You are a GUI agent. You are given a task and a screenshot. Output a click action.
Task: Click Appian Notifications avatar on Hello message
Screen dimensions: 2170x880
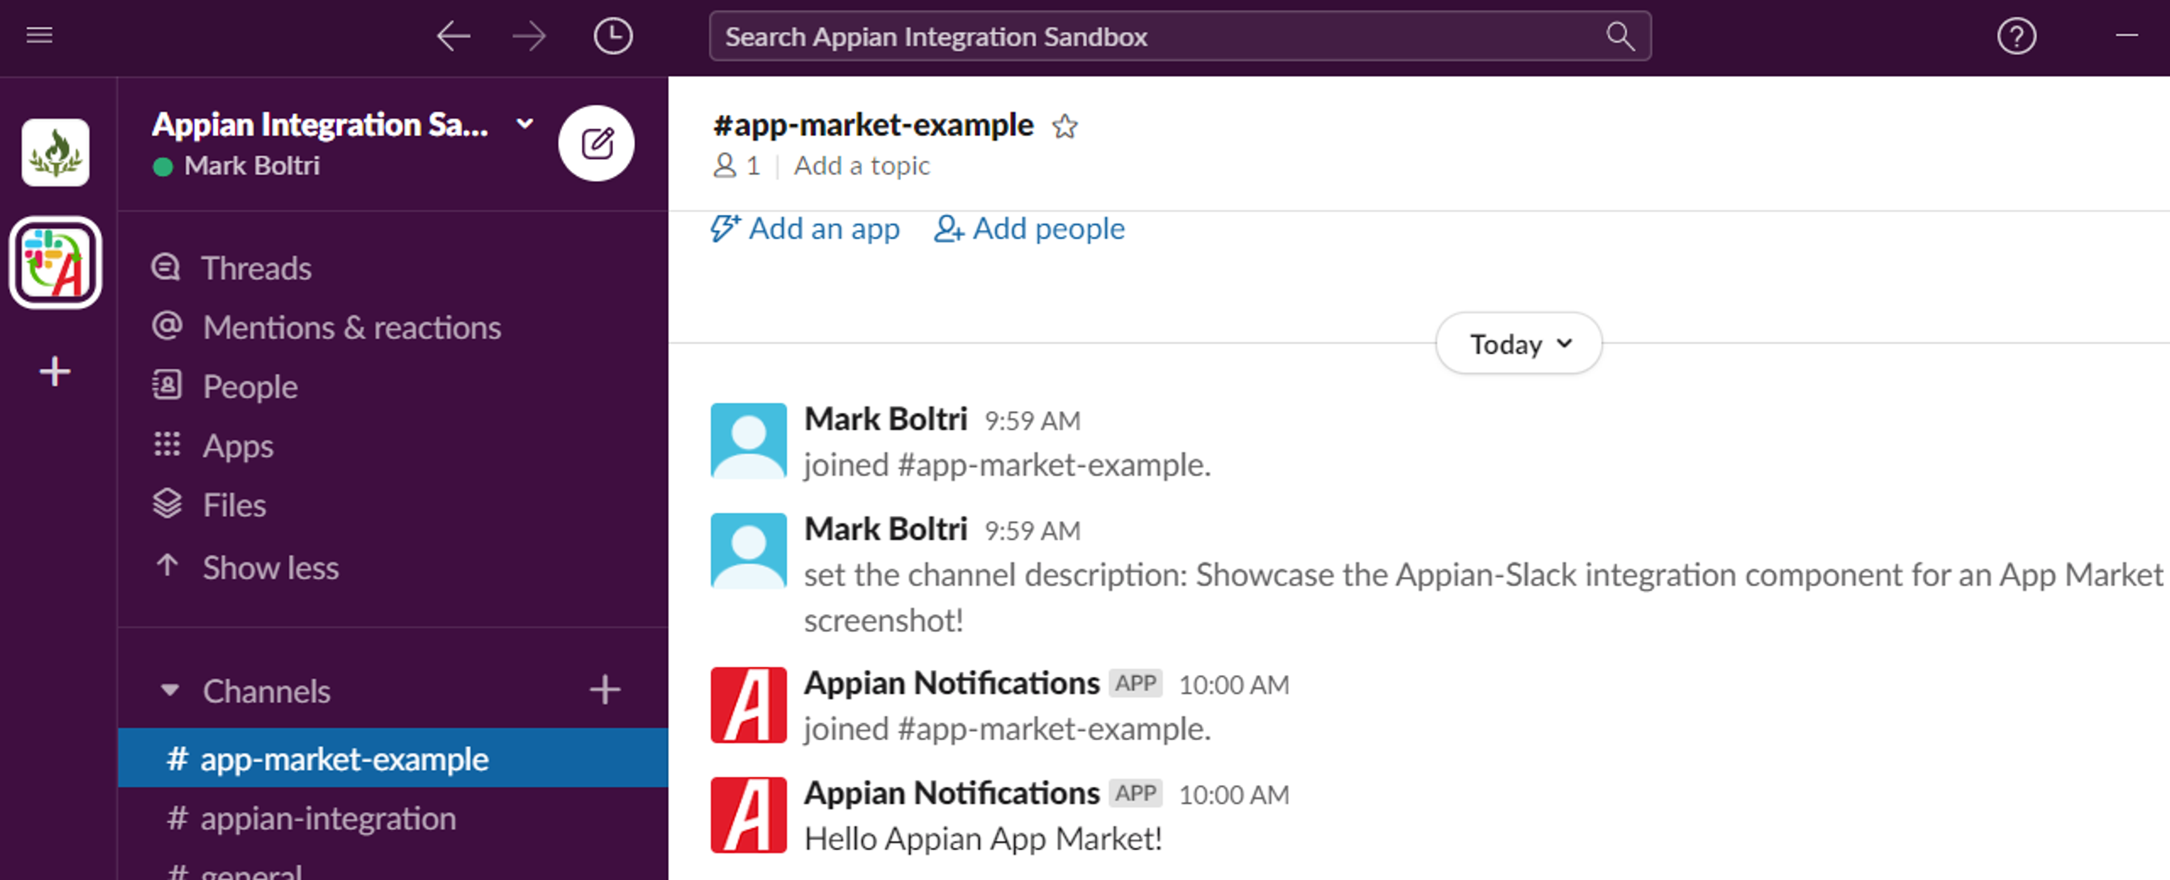click(x=748, y=815)
